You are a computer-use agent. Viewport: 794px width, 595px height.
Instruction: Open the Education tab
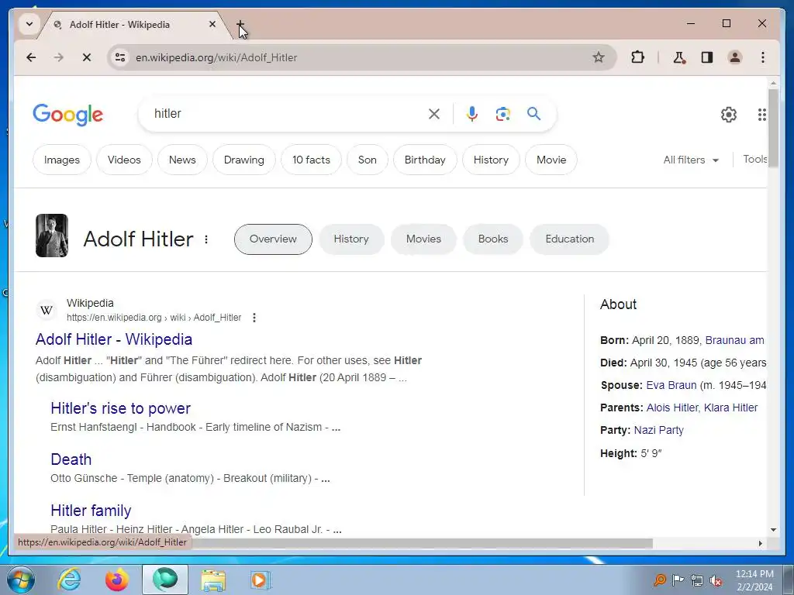(569, 239)
